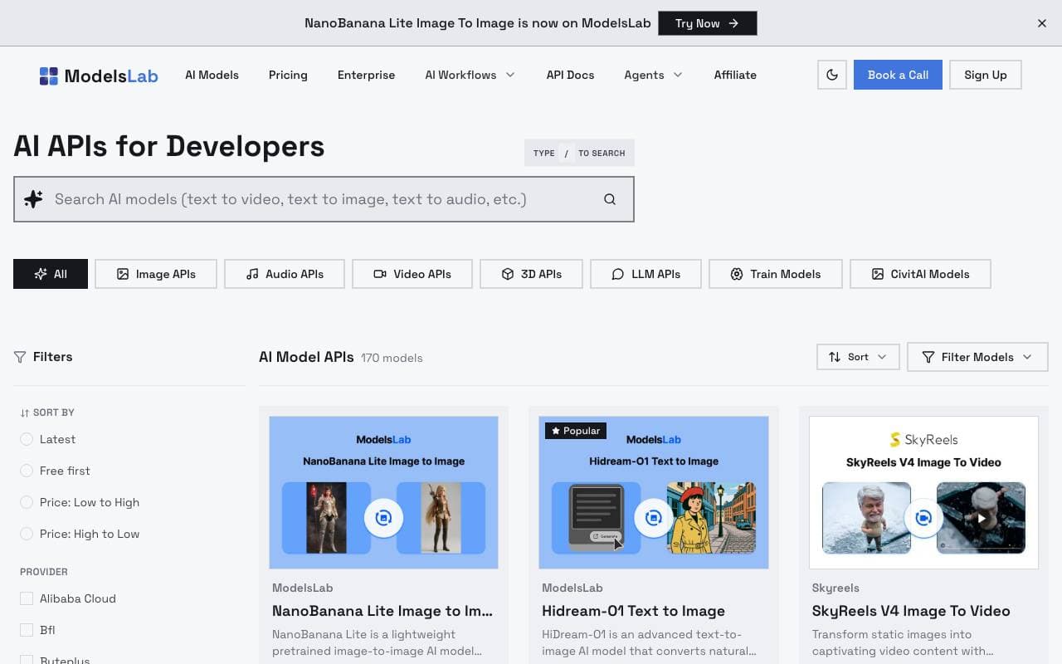Click the cube icon in 3D APIs
This screenshot has height=664, width=1062.
[x=508, y=274]
